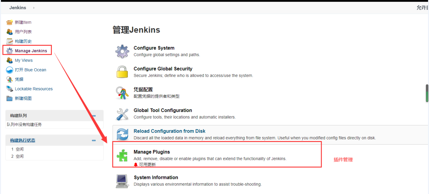Click the 可用更新 notice text

pos(147,165)
